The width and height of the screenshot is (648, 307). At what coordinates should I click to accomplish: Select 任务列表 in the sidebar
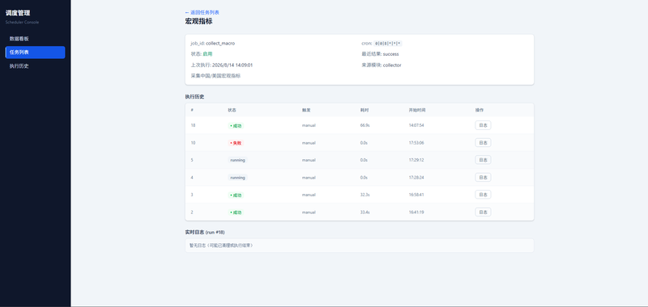tap(35, 53)
